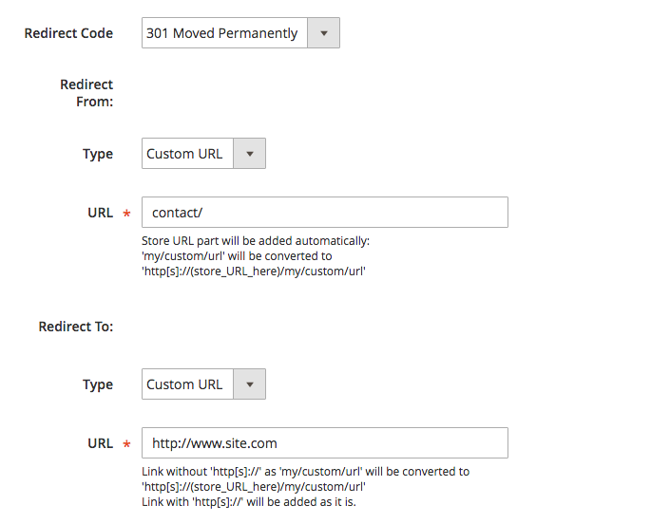Click the 'will be added as it is' note
The image size is (651, 524).
pyautogui.click(x=248, y=502)
